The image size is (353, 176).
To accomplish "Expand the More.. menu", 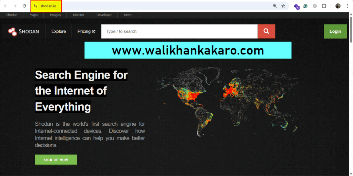I will click(x=129, y=15).
